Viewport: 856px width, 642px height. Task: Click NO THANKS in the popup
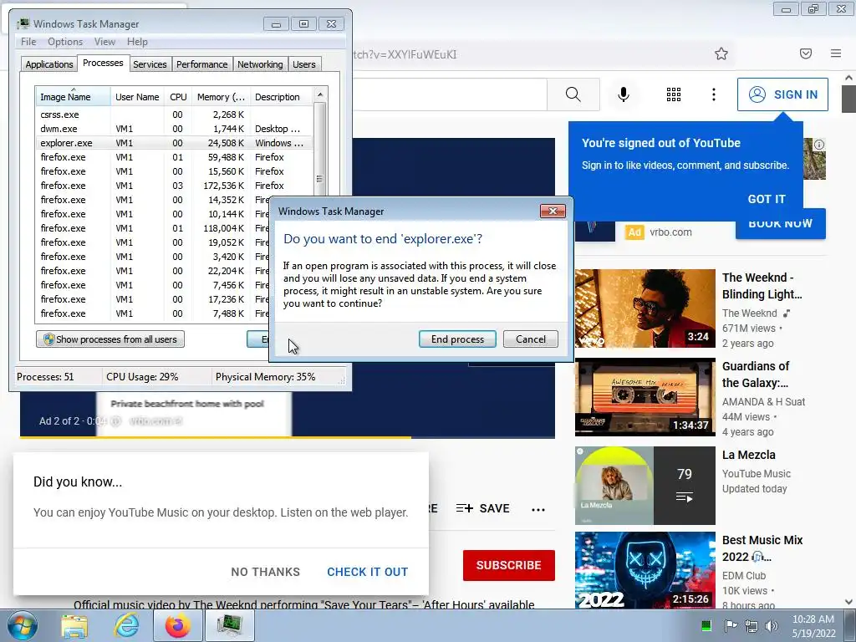pyautogui.click(x=265, y=572)
